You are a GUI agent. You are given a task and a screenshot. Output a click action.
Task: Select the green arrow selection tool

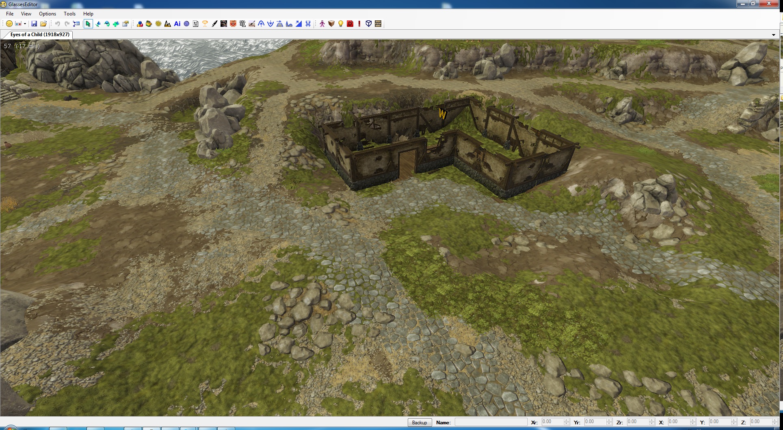click(x=88, y=24)
